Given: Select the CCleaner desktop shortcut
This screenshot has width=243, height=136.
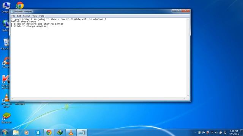Looking at the screenshot, I should (6, 62).
